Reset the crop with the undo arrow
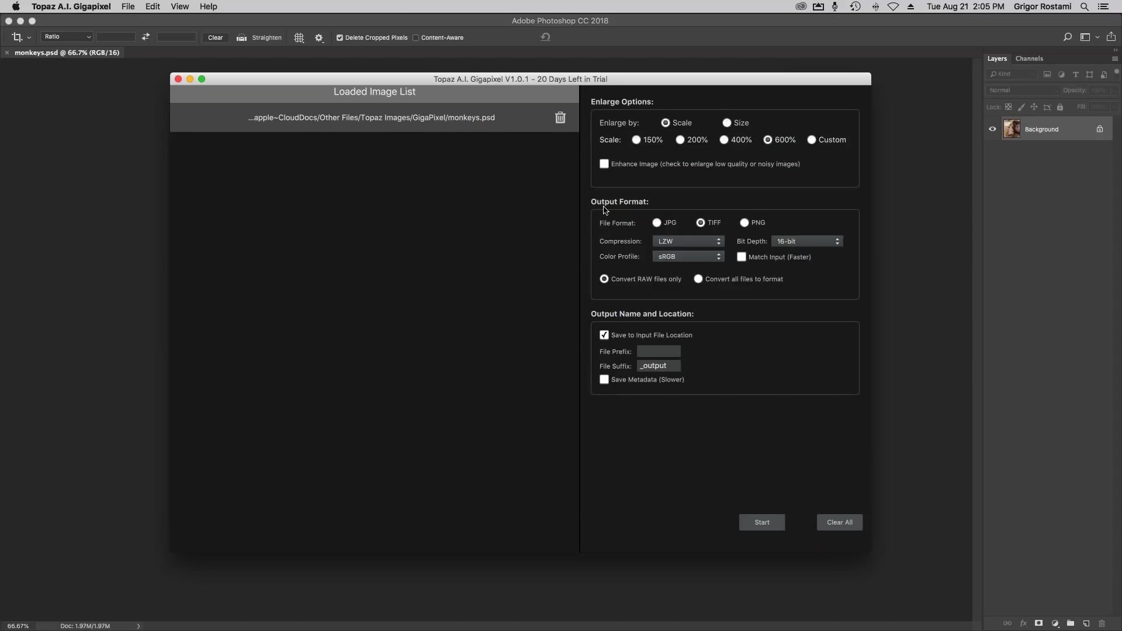This screenshot has height=631, width=1122. tap(545, 37)
